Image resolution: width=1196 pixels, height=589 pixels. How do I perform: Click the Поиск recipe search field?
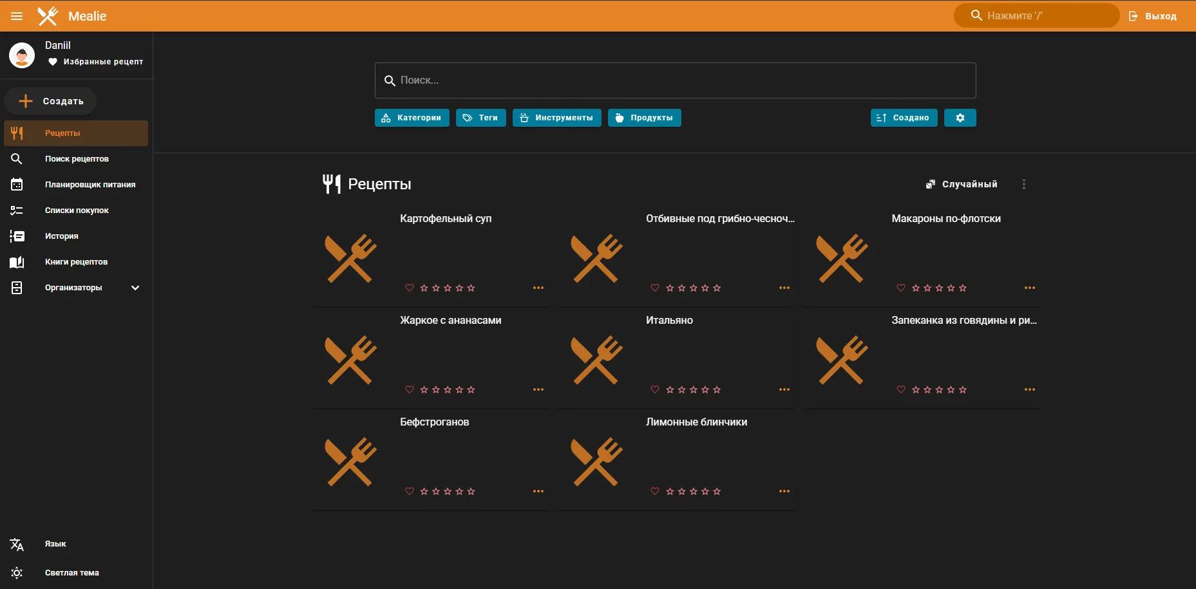pos(675,80)
